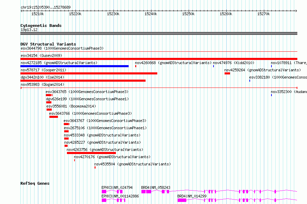
Task: Select the esv34154 (Gusev2009) red bar
Action: coord(159,59)
